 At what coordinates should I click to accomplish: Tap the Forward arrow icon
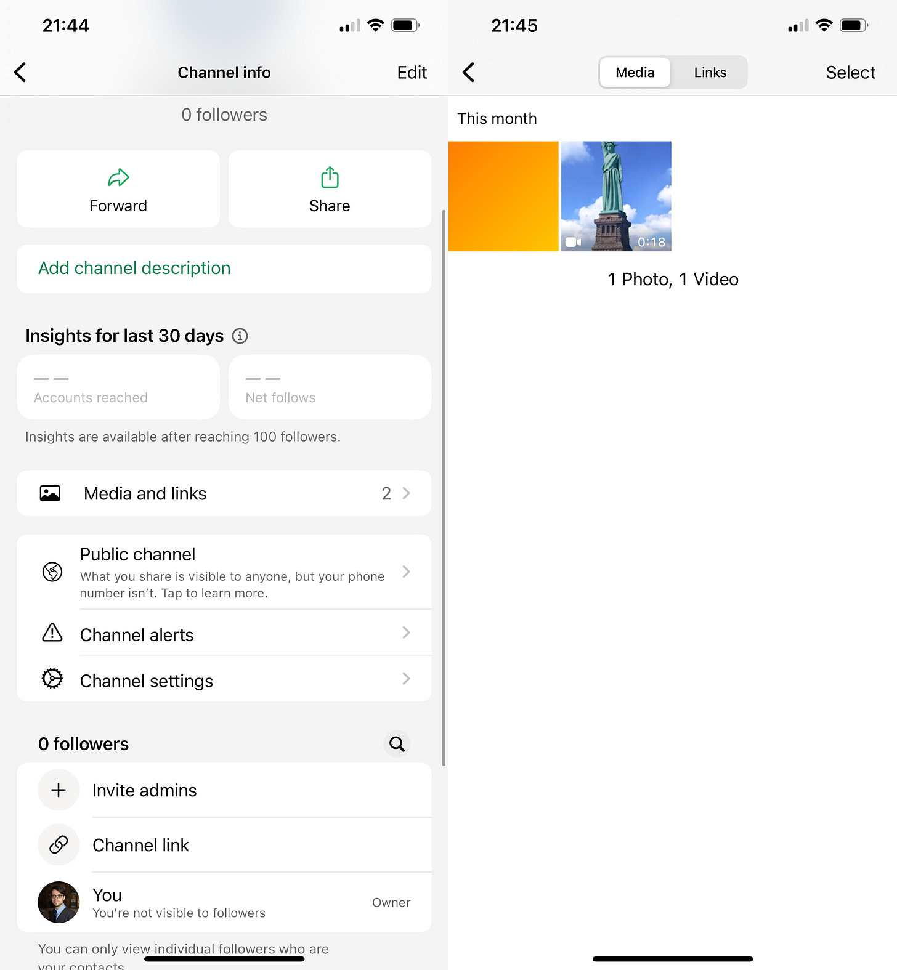pos(118,178)
